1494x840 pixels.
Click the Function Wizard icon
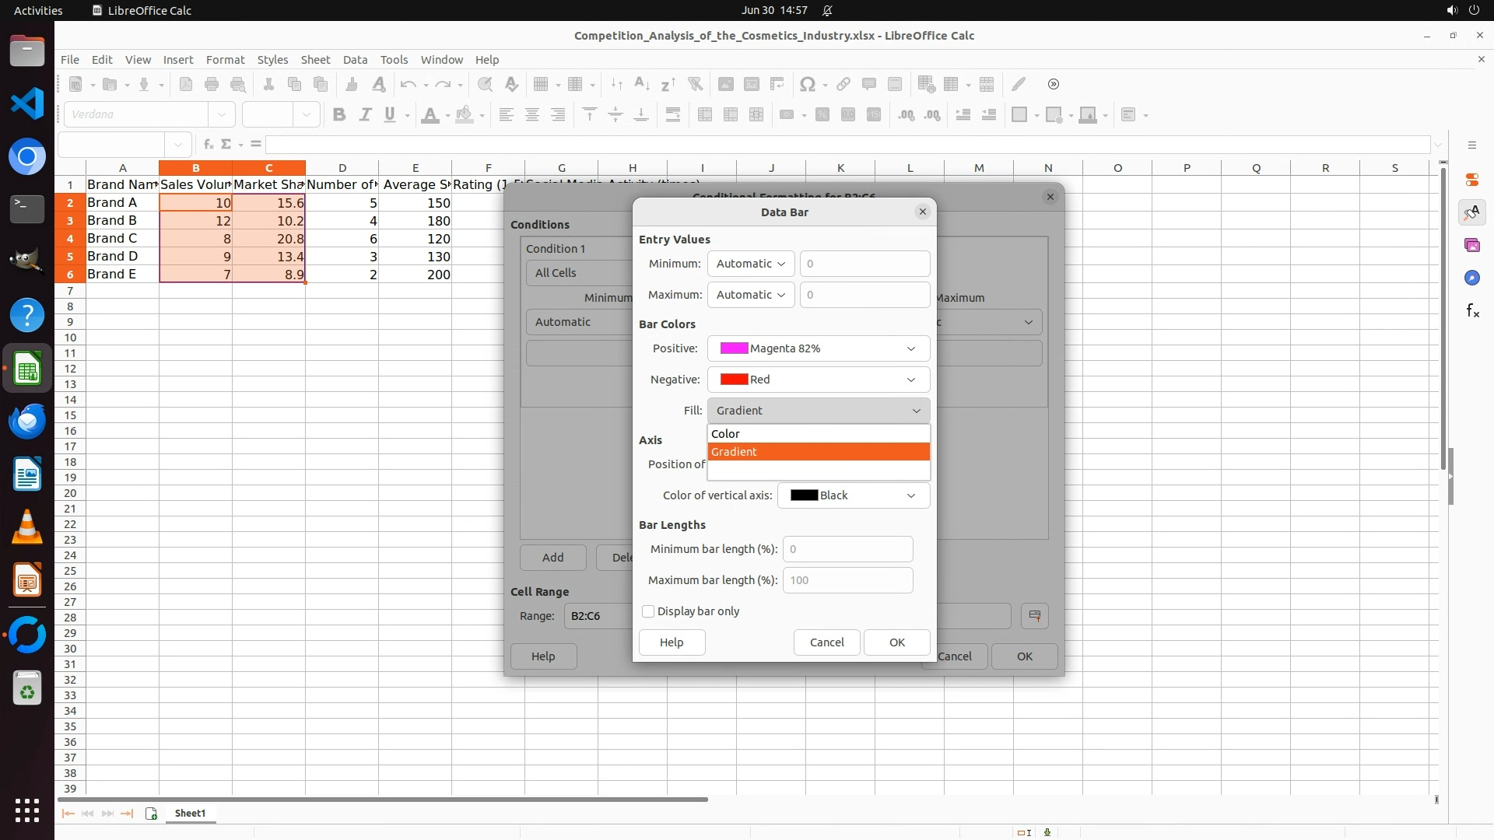(x=208, y=145)
